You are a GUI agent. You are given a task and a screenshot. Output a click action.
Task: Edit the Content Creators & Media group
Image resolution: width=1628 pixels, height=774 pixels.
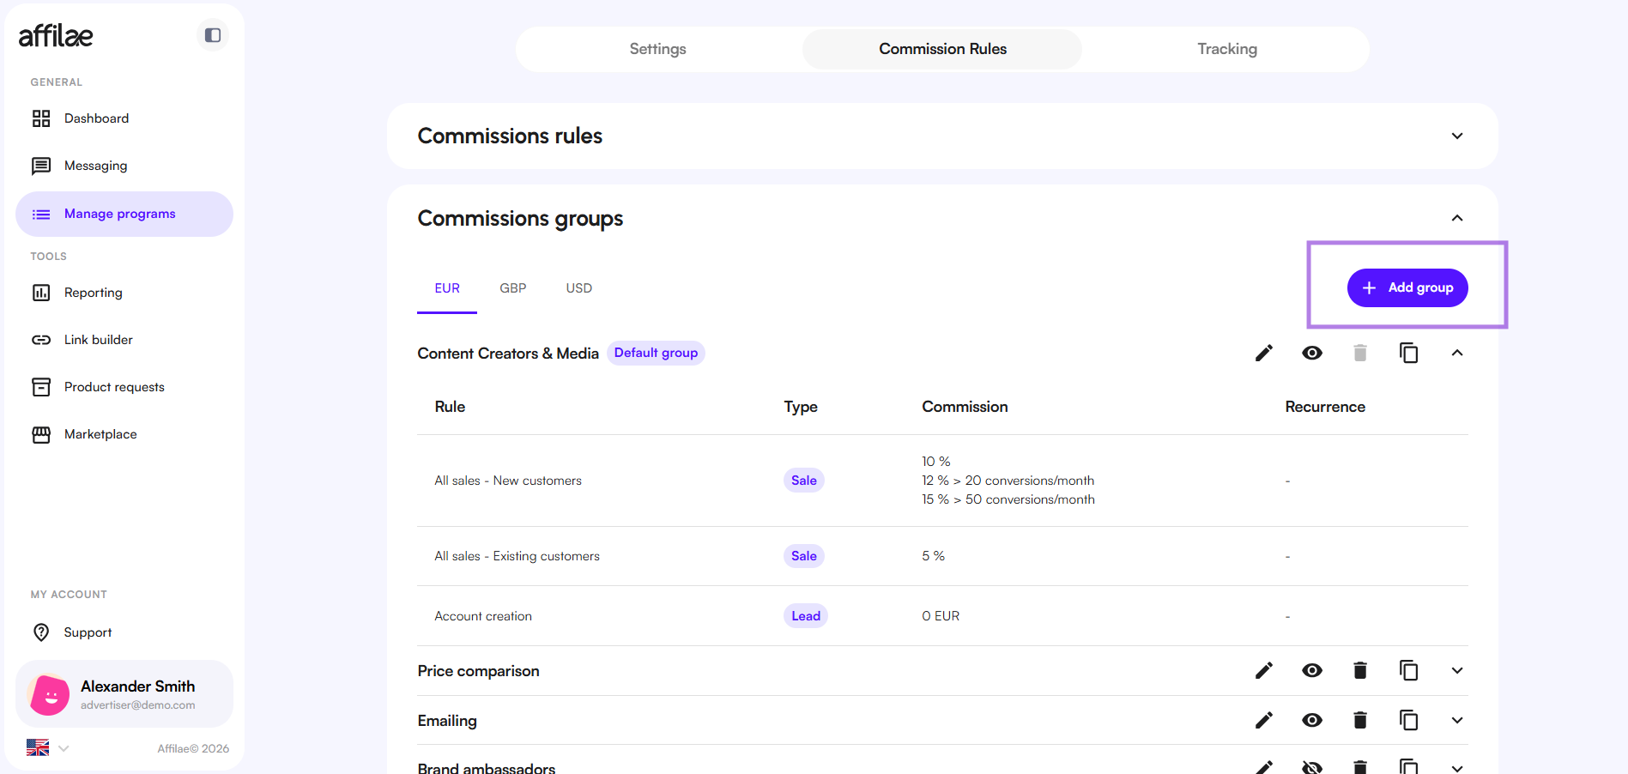coord(1264,353)
